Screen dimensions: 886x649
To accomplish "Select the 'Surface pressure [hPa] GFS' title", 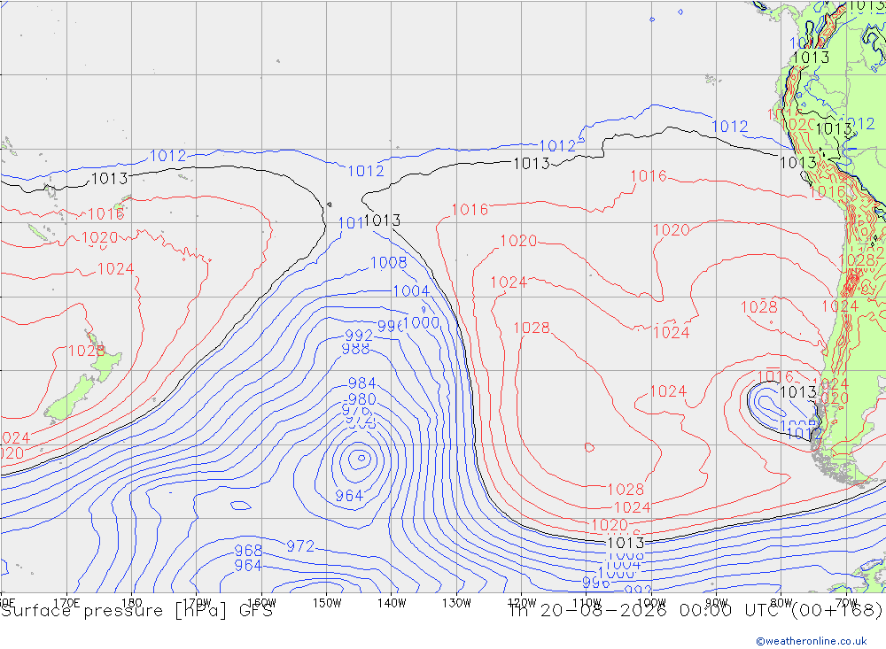I will coord(136,611).
